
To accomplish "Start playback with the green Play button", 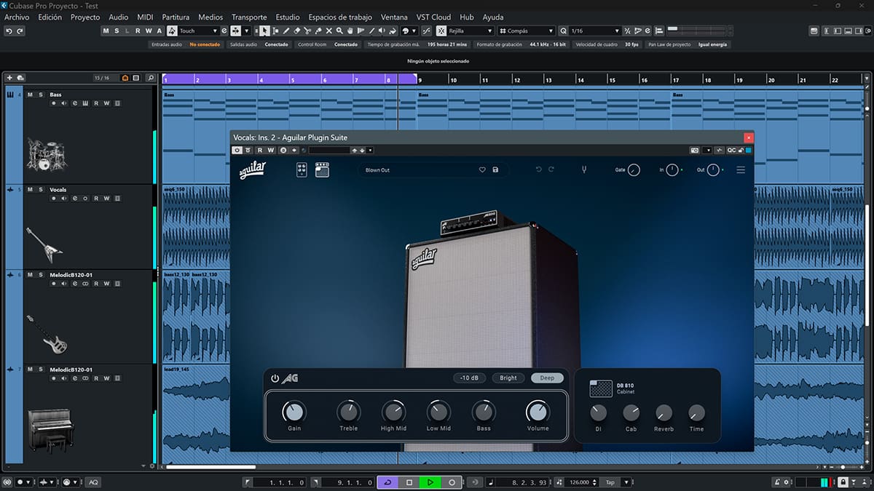I will pos(430,482).
